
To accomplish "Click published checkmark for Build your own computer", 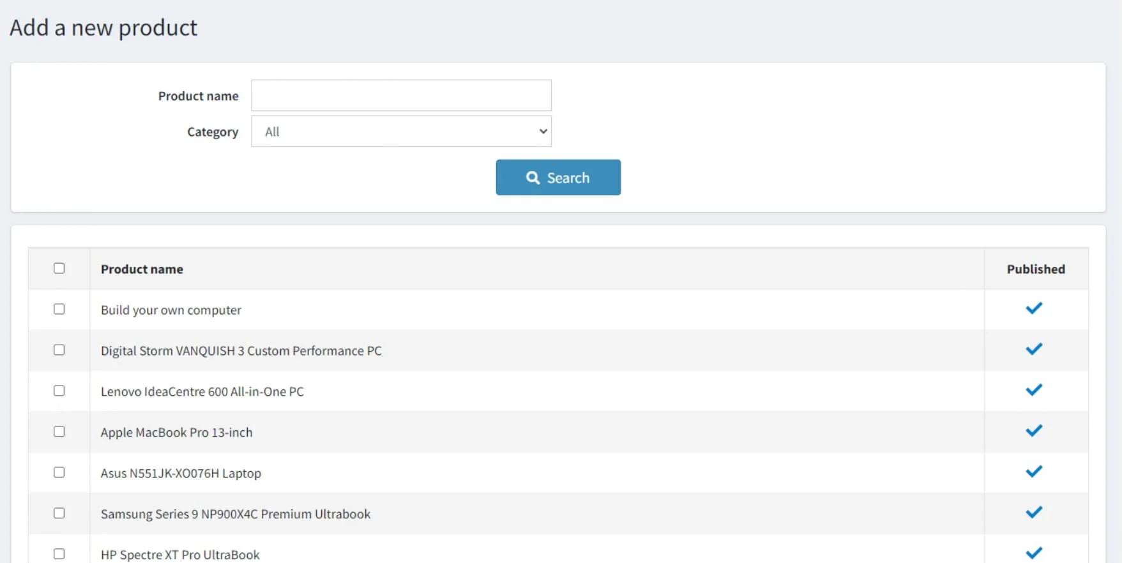I will 1034,308.
